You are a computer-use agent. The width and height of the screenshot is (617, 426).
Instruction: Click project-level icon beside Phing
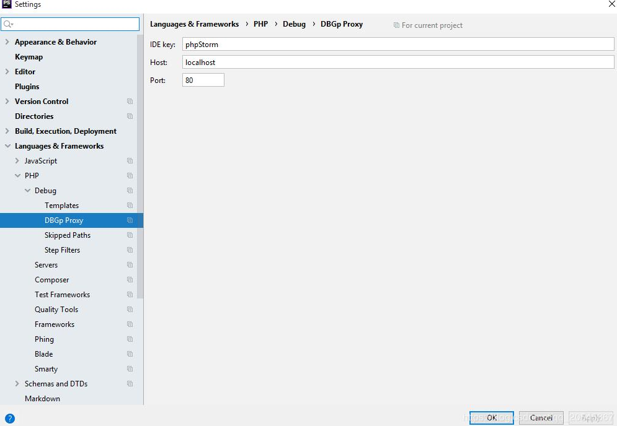pyautogui.click(x=130, y=339)
